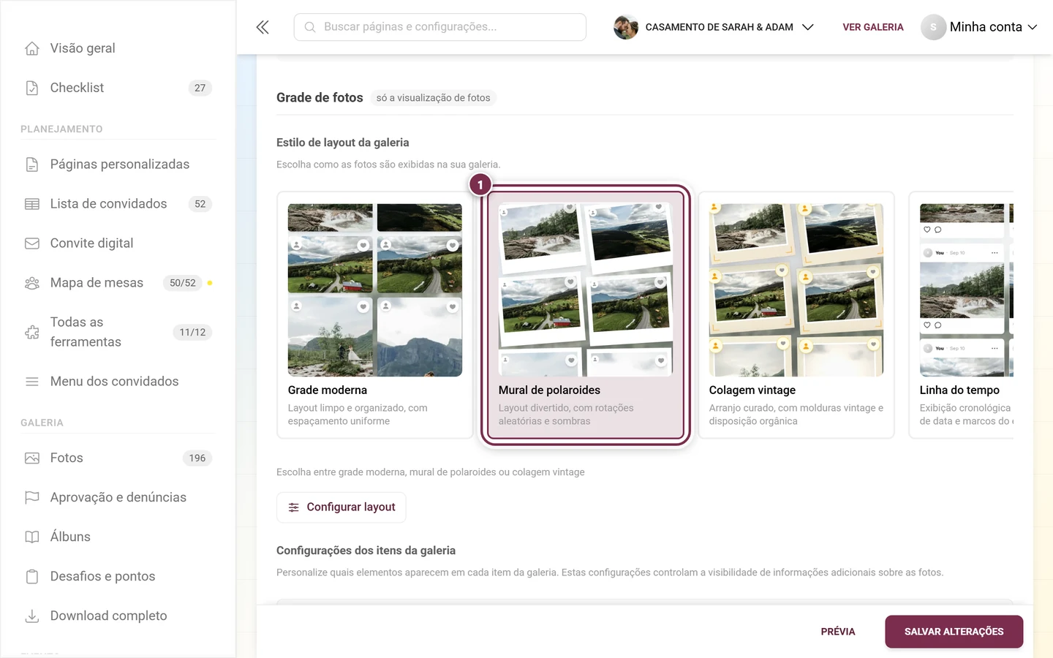Click the 'Estilo de layout da galeria' heading

[x=343, y=143]
